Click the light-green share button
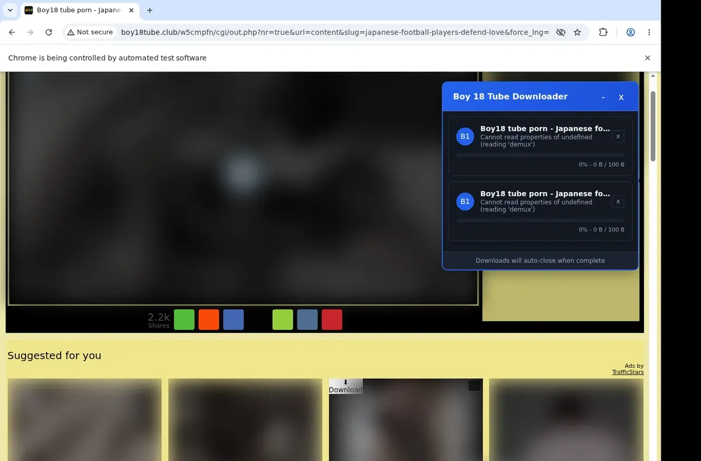 283,320
